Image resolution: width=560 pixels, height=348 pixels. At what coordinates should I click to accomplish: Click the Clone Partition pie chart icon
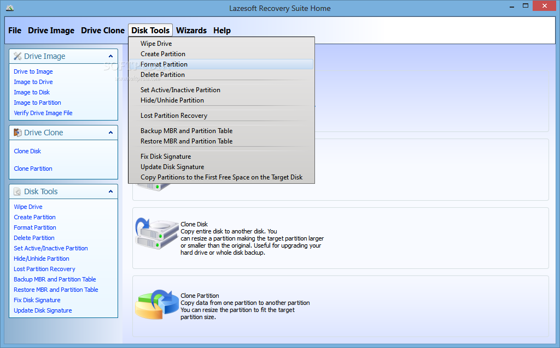(157, 304)
